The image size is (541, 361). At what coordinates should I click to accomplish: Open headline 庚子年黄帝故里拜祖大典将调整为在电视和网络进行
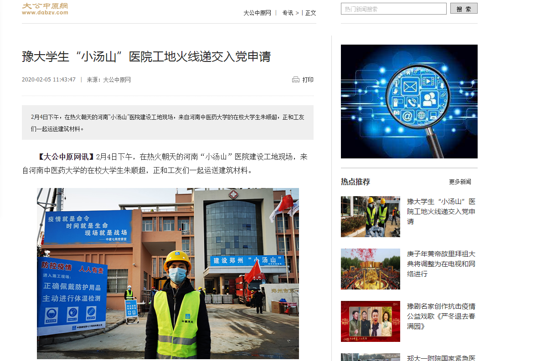[441, 264]
